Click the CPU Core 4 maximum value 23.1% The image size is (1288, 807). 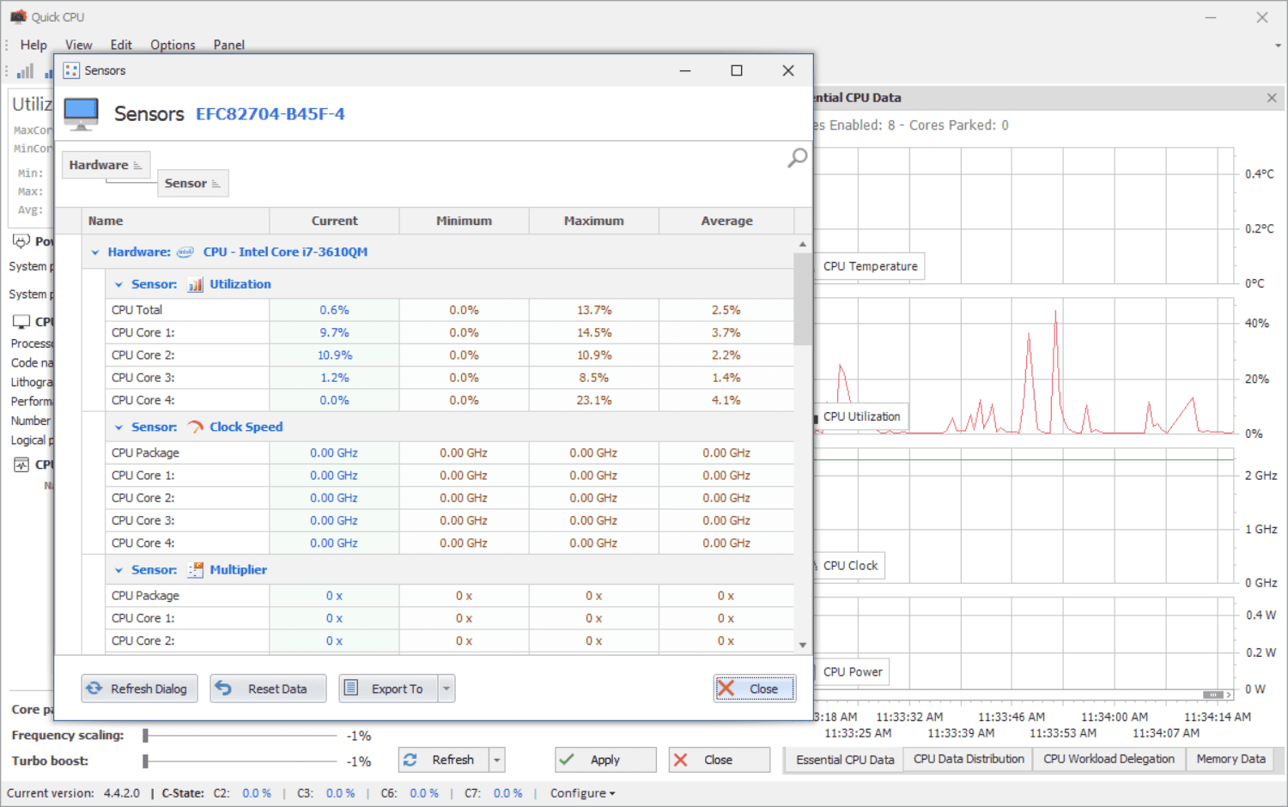pos(594,400)
